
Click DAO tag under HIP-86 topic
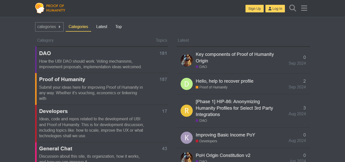[201, 121]
